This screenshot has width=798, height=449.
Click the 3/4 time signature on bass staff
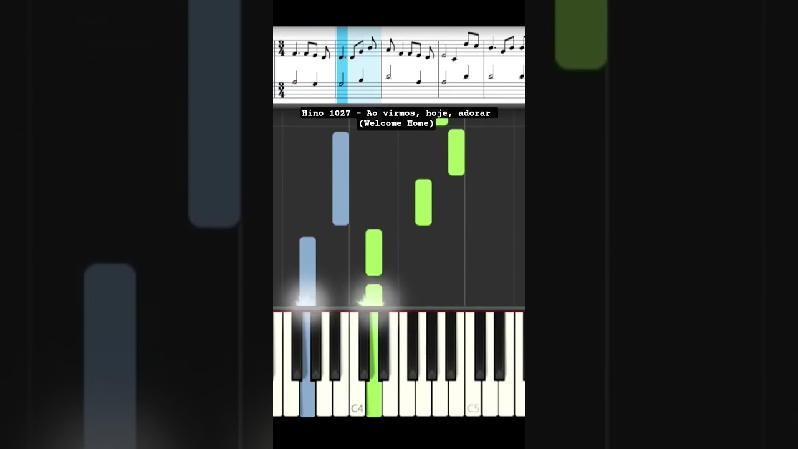click(x=281, y=90)
